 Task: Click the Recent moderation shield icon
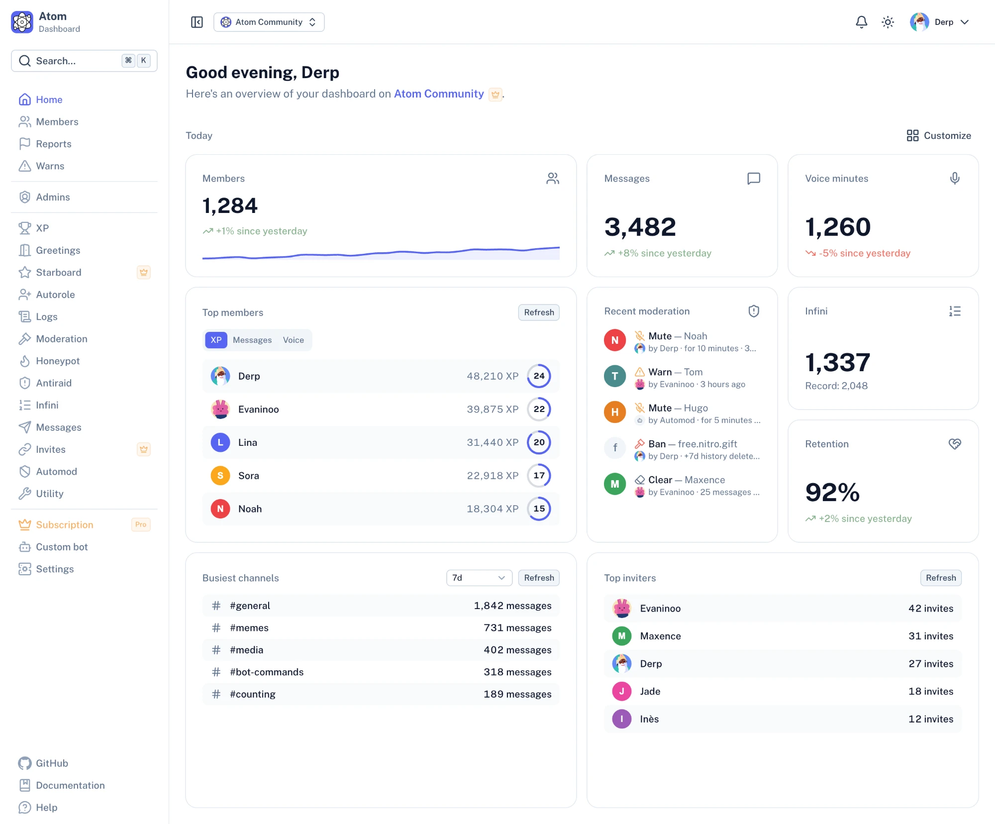(x=754, y=311)
